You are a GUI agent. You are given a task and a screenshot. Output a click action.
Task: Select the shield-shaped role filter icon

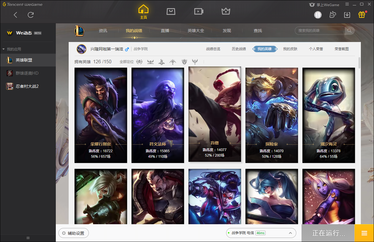184,62
